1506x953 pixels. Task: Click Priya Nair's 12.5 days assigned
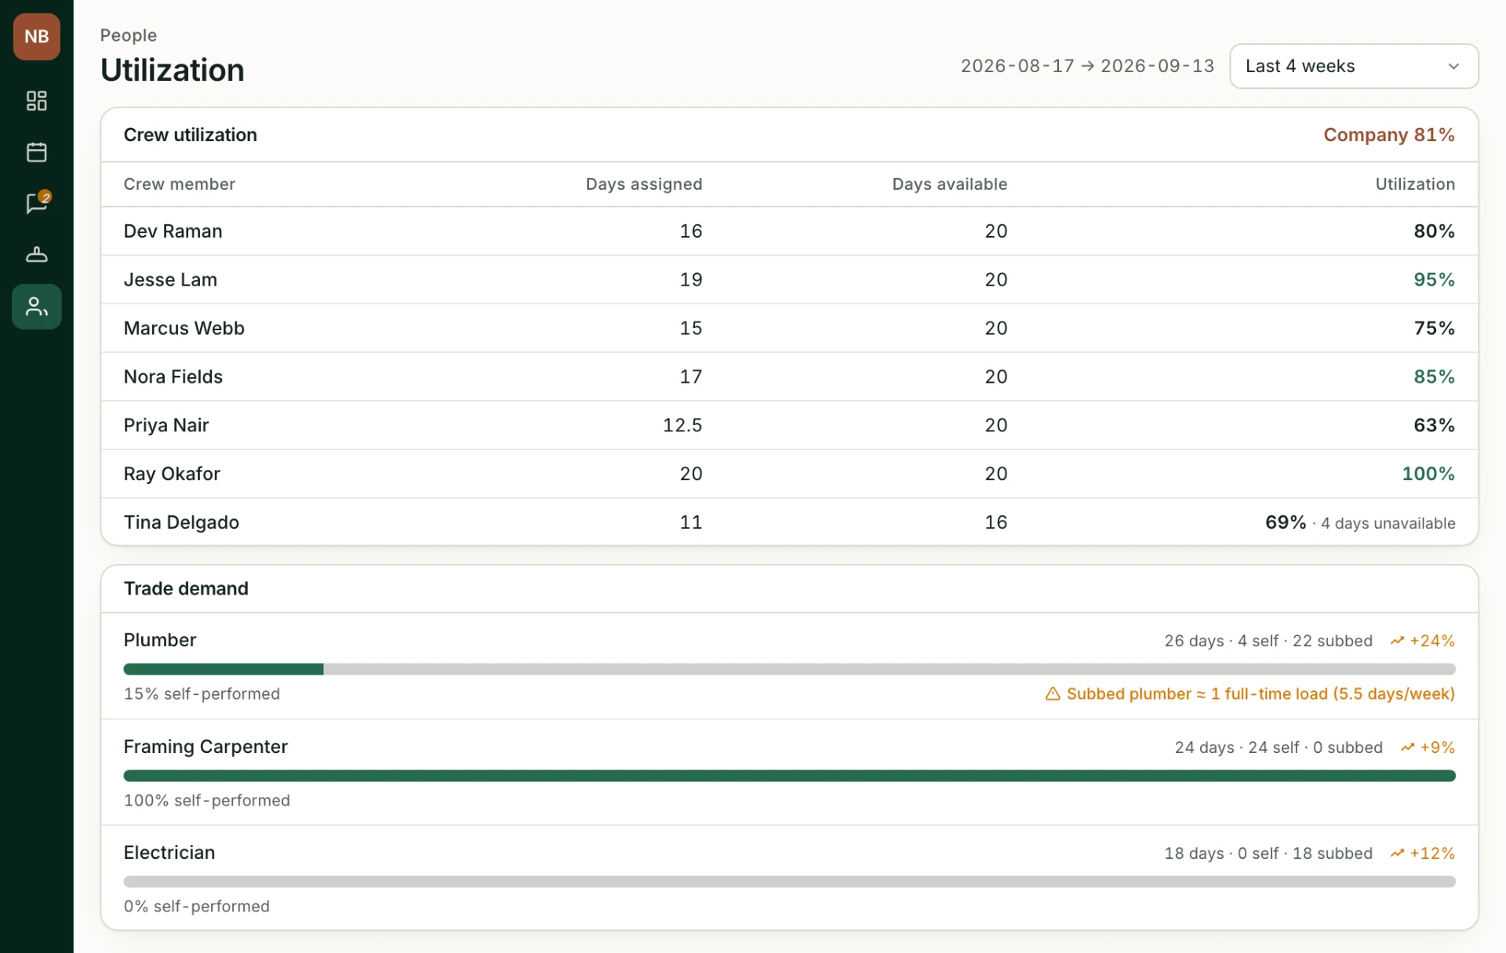point(682,426)
